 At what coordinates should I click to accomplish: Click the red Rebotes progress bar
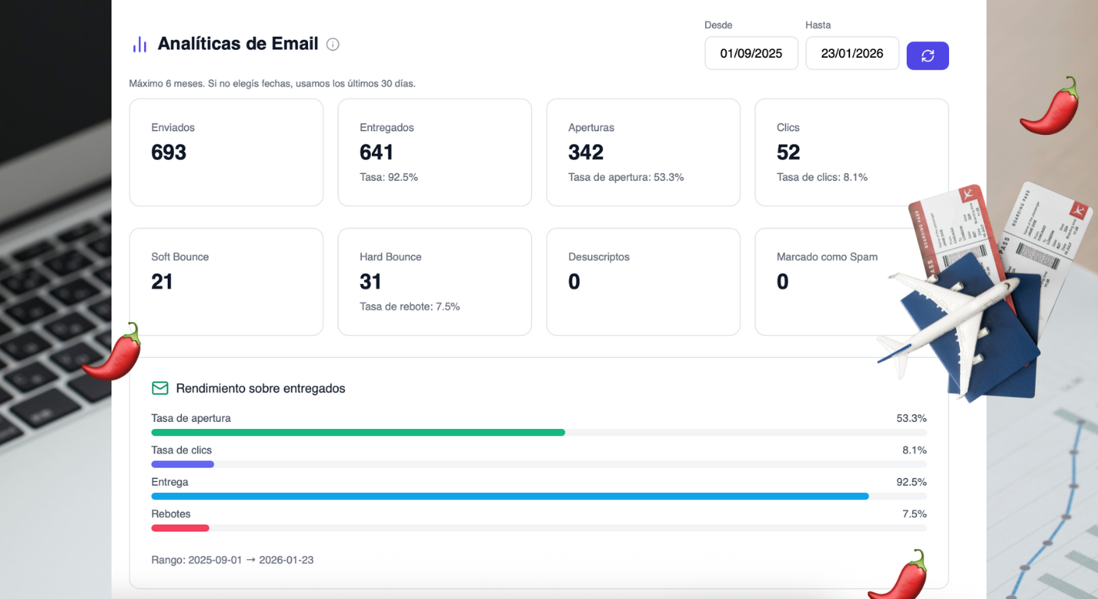[180, 528]
